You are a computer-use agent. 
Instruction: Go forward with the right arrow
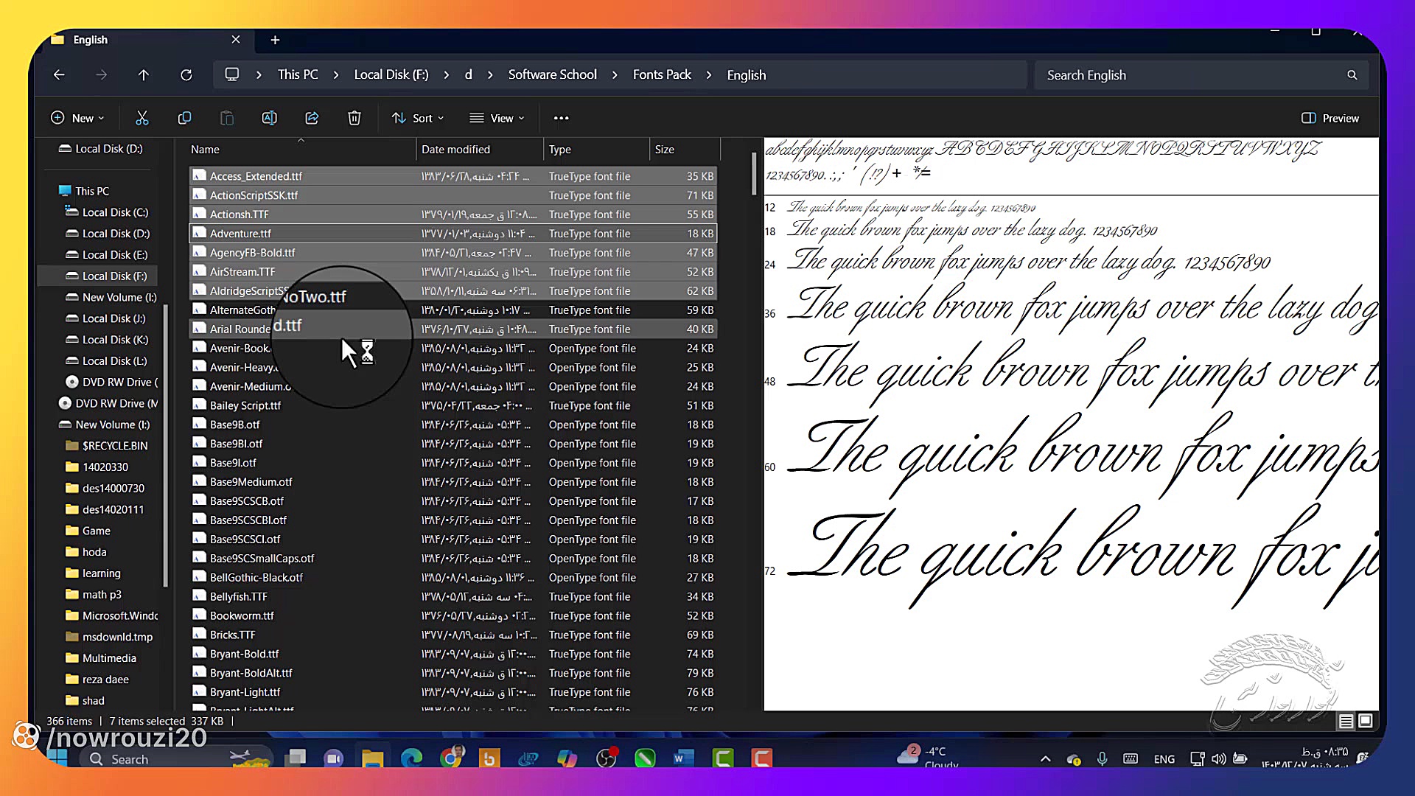101,75
